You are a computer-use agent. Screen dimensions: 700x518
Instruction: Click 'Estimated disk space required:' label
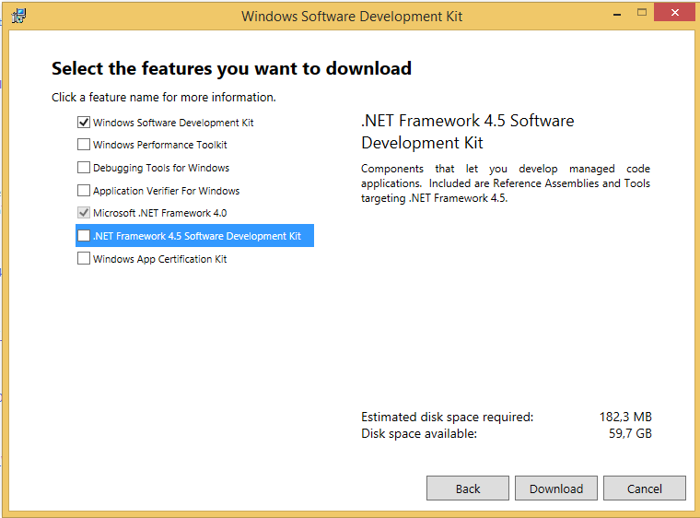pyautogui.click(x=447, y=417)
